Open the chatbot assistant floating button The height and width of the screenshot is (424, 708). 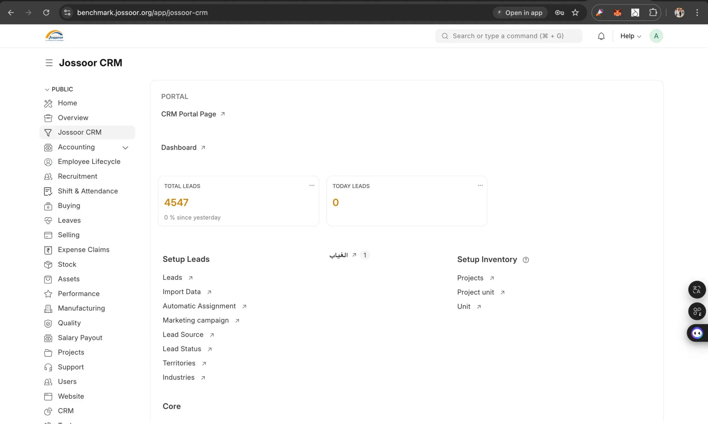(697, 333)
